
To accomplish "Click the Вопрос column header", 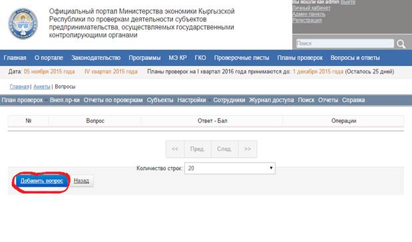I will [95, 121].
